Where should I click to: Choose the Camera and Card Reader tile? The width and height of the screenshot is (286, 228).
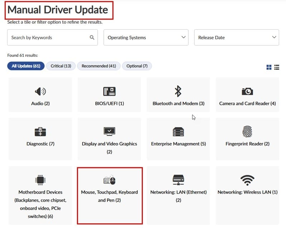coord(247,94)
